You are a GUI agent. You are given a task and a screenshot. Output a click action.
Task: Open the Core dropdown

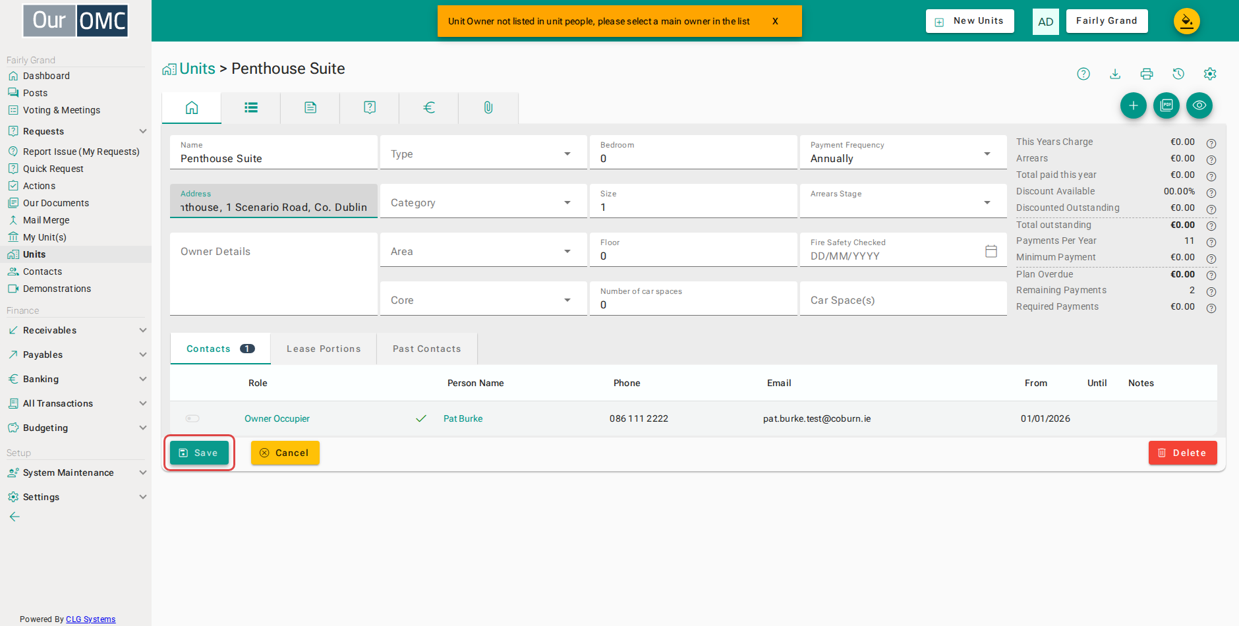point(484,299)
